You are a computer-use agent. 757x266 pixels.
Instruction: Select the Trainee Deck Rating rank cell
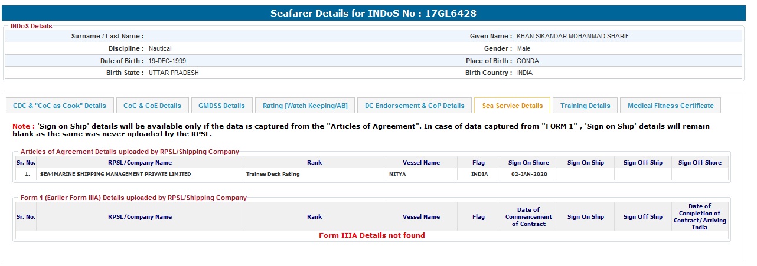(x=273, y=175)
